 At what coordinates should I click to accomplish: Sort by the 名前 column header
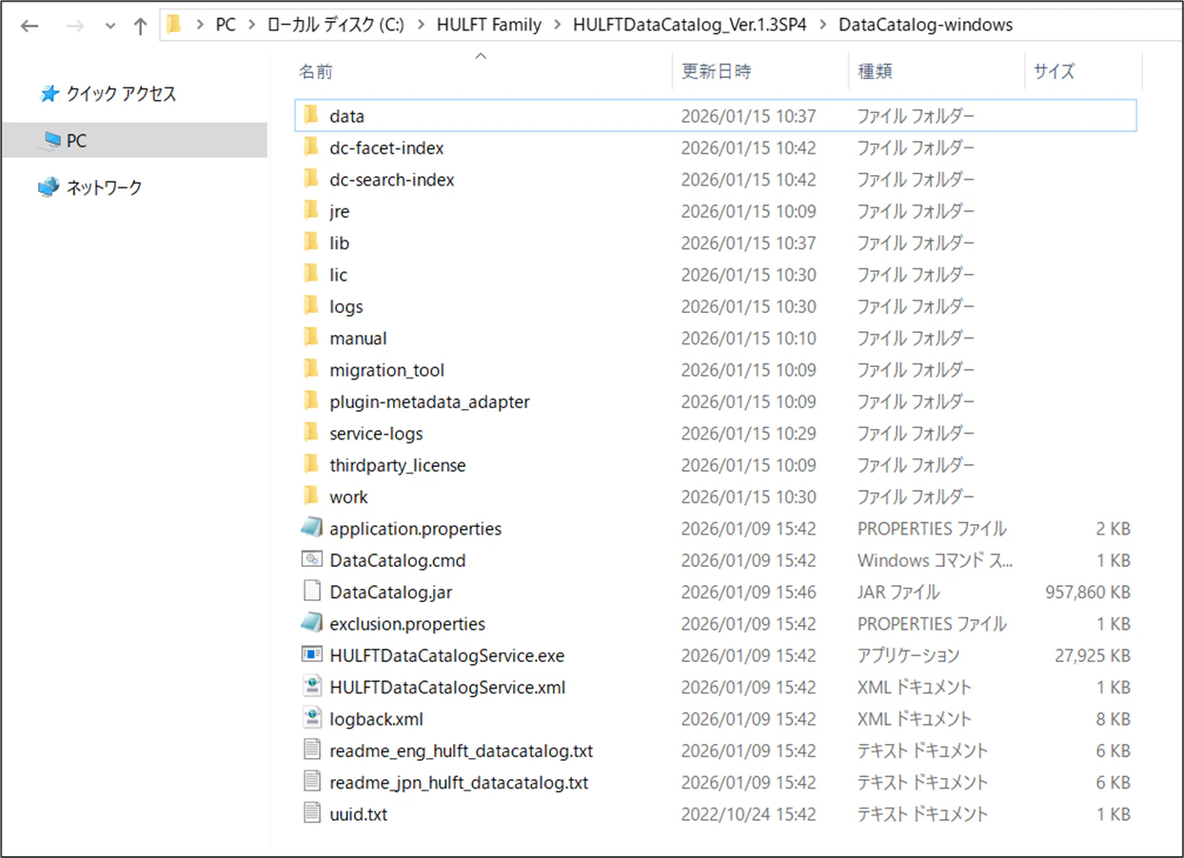pos(316,71)
